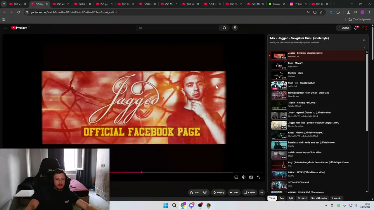
Task: Show hidden system tray icons
Action: 326,205
